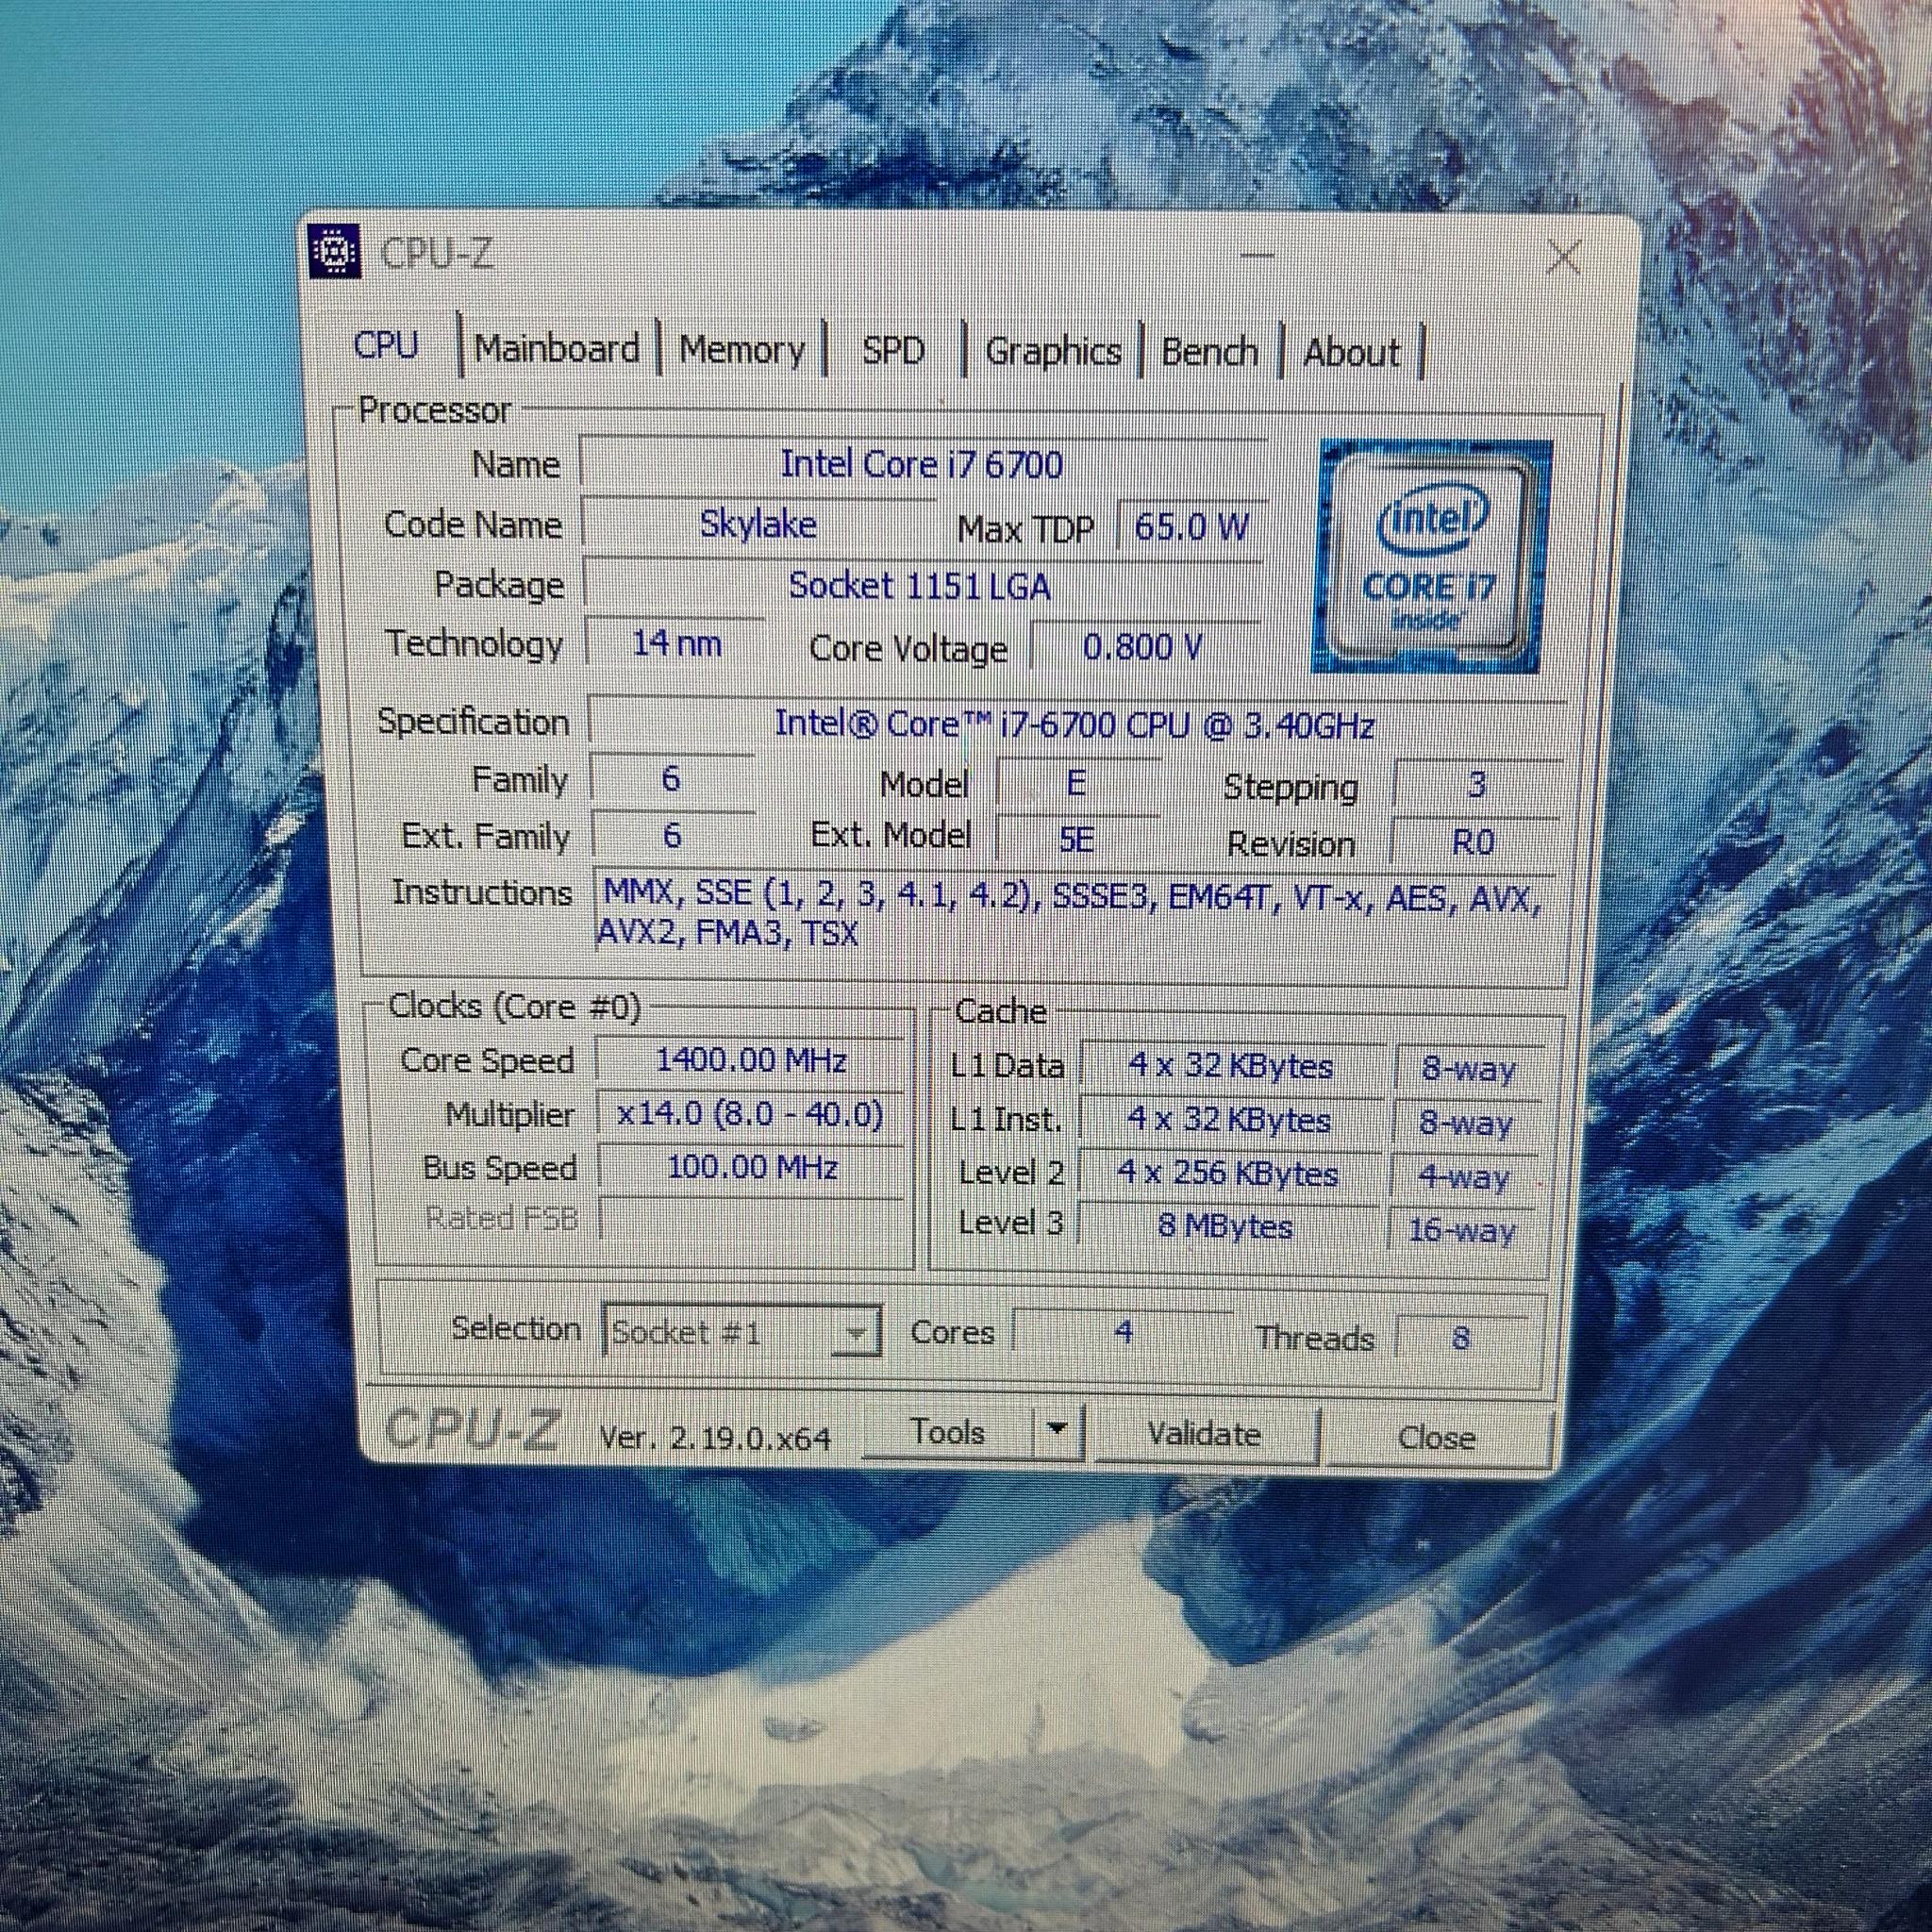Click the 'Clocks (Core #0)' group label
The width and height of the screenshot is (1932, 1932).
(x=513, y=1006)
